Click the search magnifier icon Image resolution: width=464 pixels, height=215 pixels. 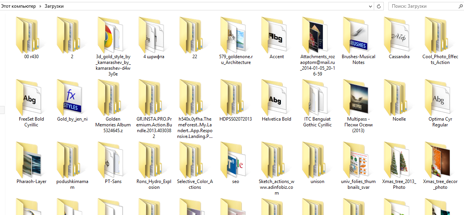[x=461, y=6]
